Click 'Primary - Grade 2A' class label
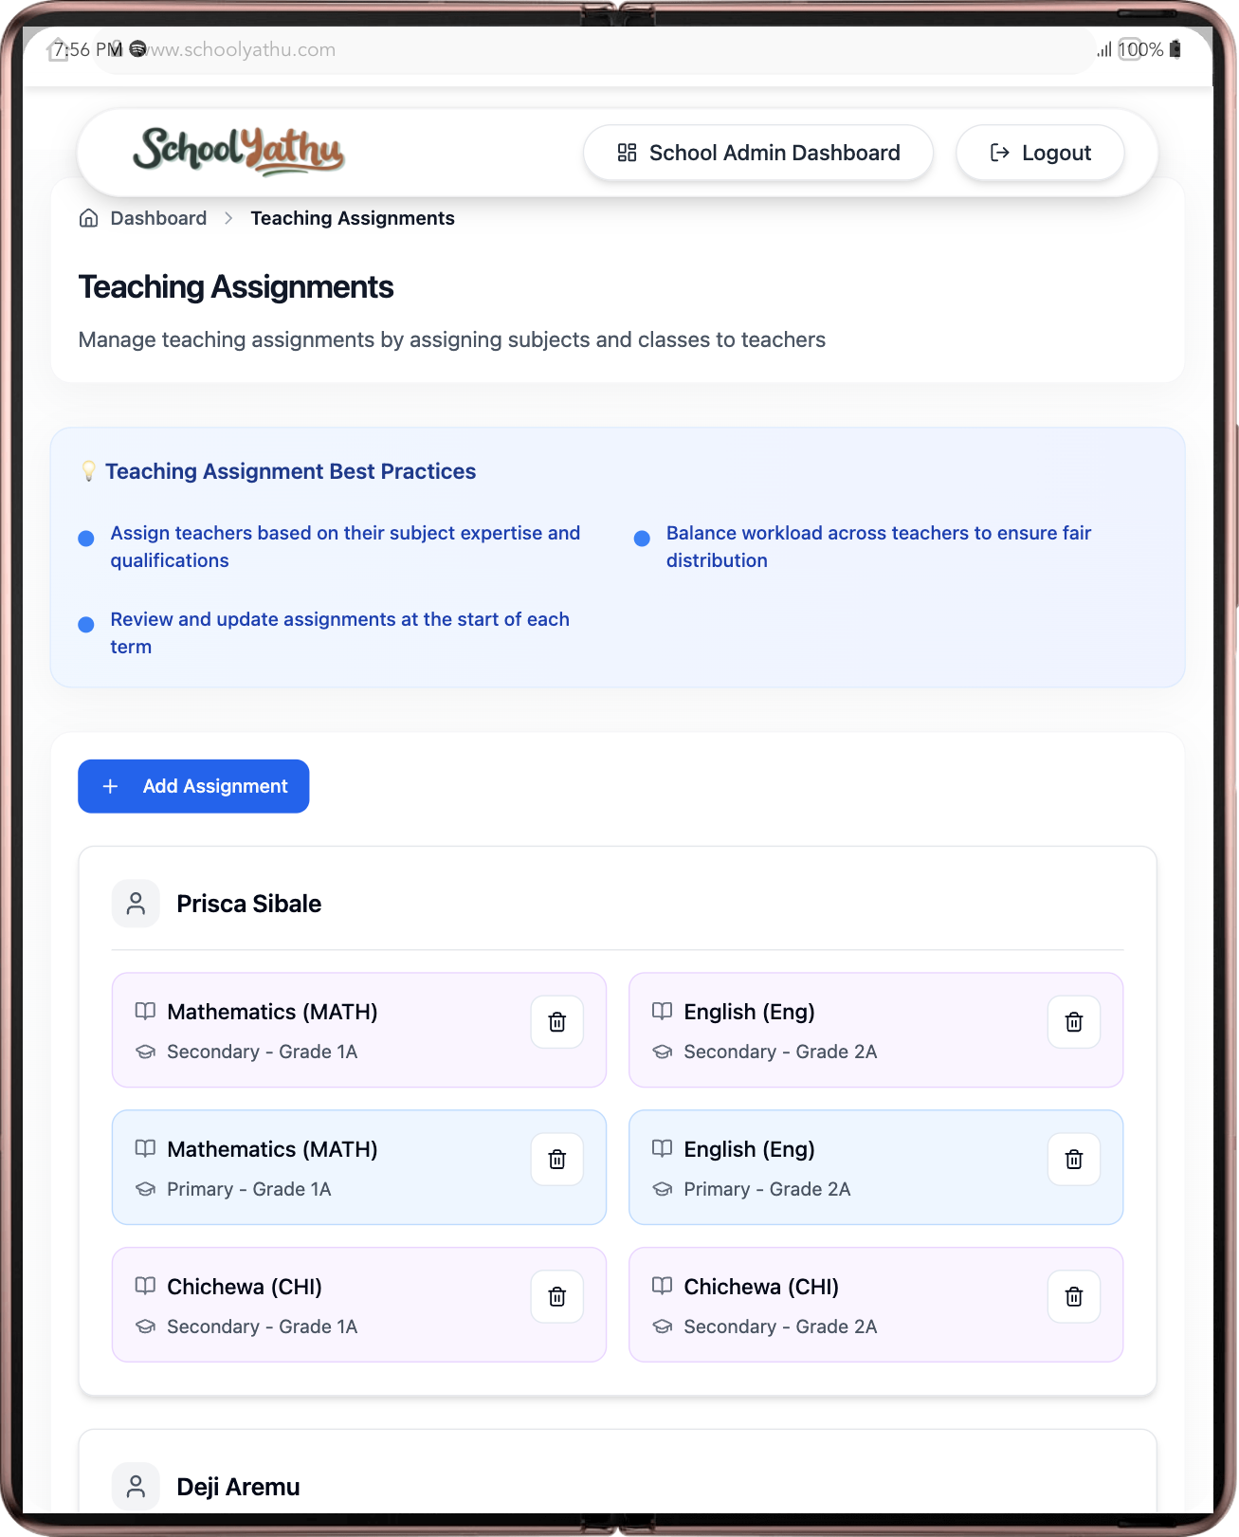1239x1537 pixels. [x=767, y=1189]
